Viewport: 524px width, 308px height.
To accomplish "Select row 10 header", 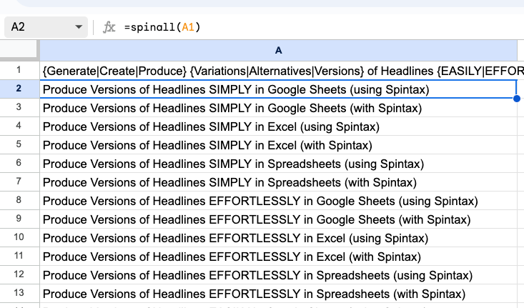I will click(19, 237).
